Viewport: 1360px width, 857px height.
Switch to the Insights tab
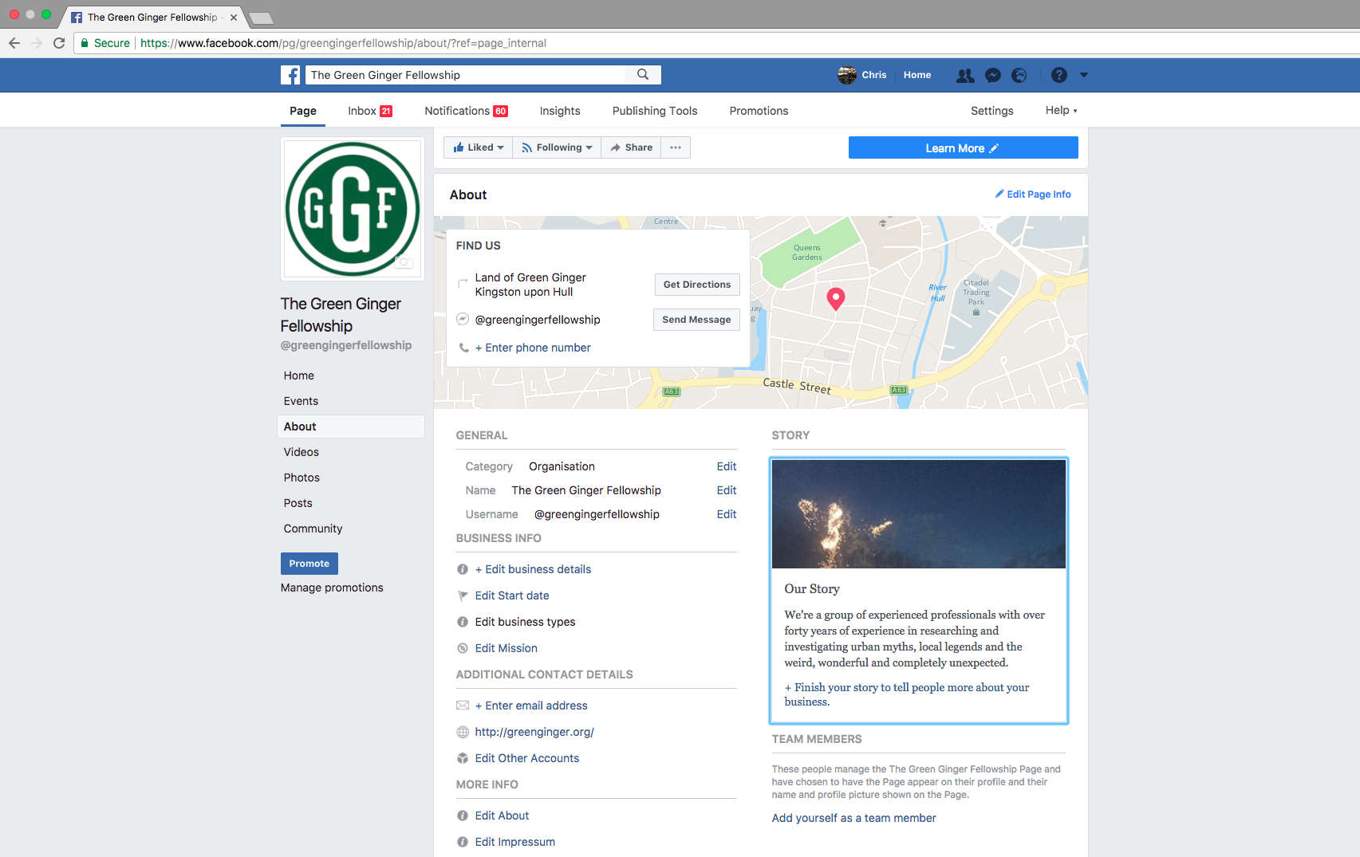559,111
